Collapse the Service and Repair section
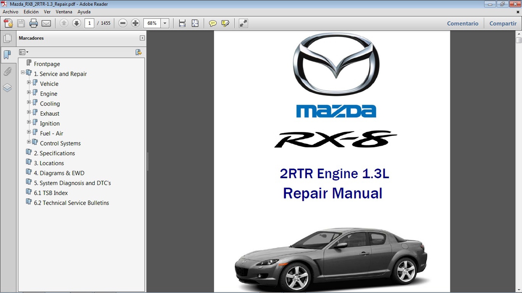 click(23, 72)
